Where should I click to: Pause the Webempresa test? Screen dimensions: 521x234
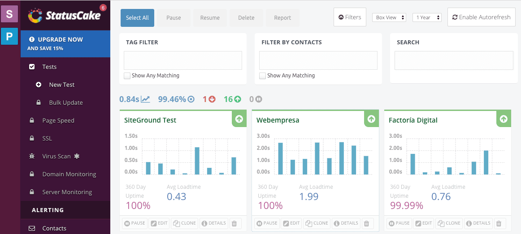[x=267, y=223]
